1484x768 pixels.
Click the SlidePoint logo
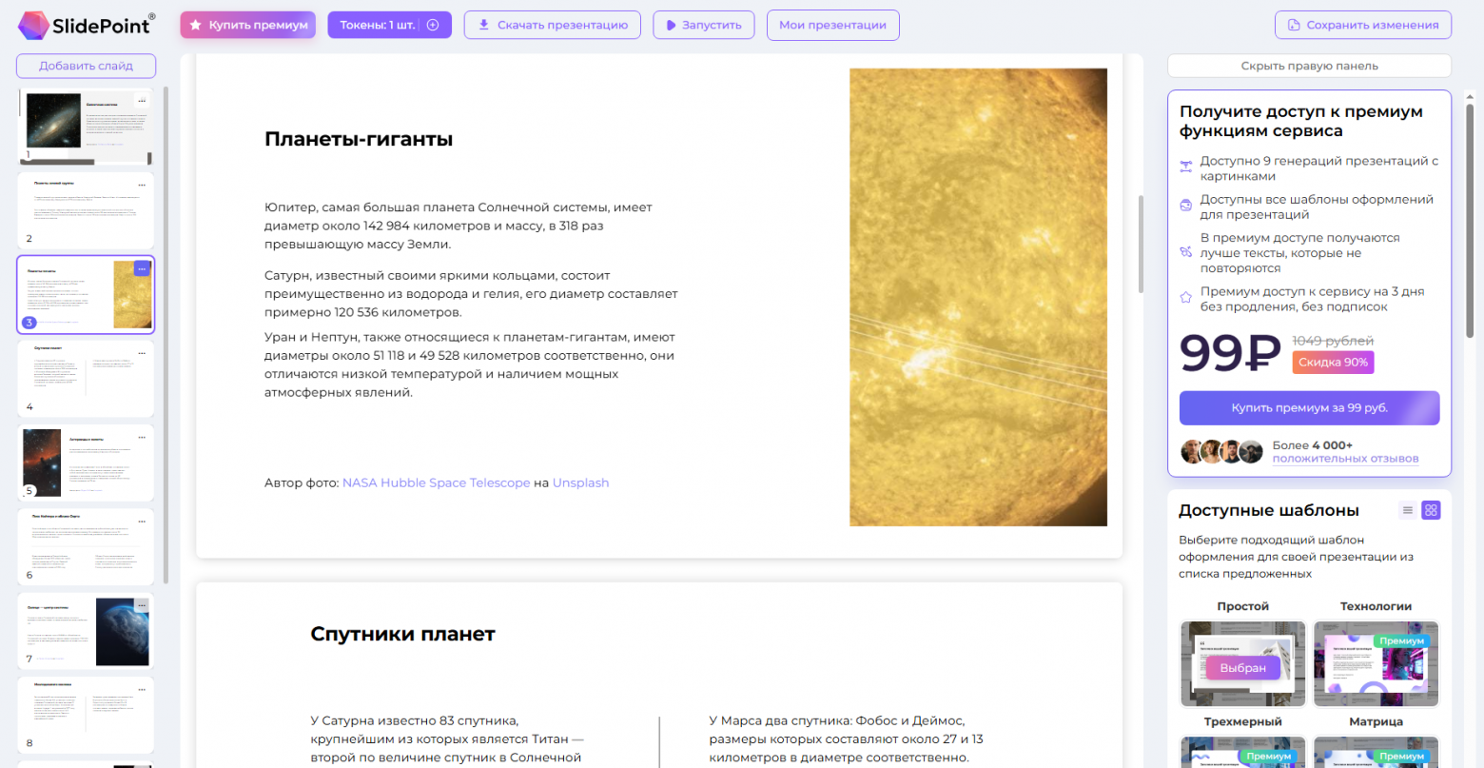(87, 26)
